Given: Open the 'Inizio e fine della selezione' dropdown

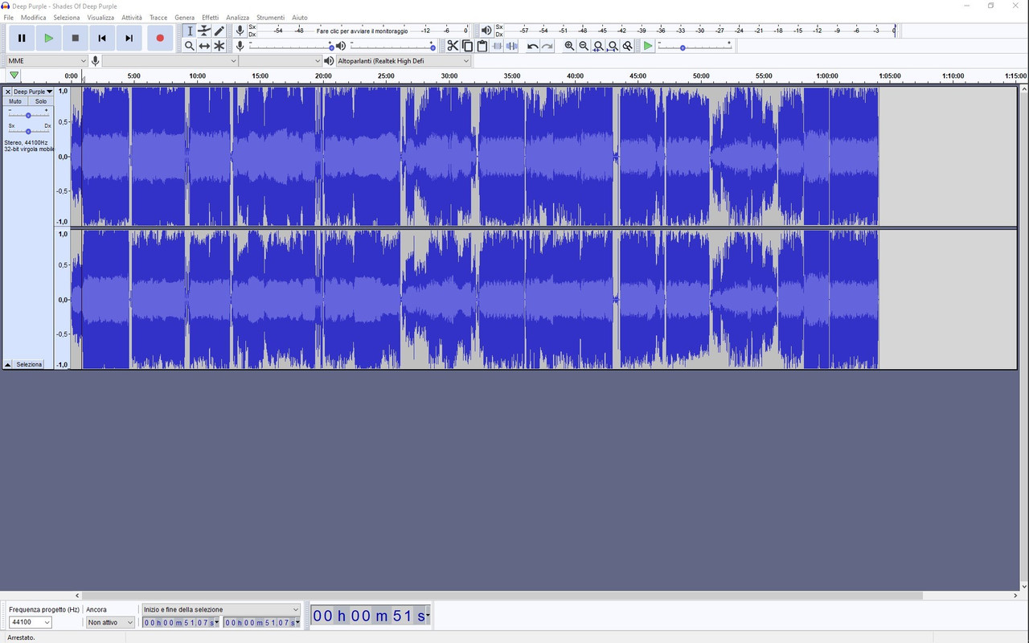Looking at the screenshot, I should [221, 609].
